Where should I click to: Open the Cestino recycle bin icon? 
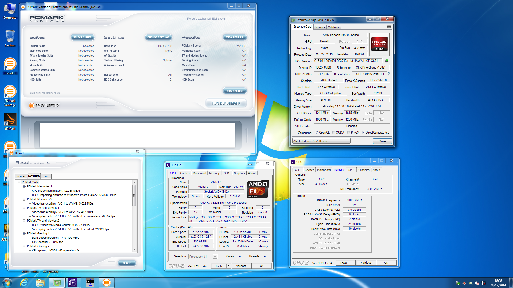click(10, 38)
